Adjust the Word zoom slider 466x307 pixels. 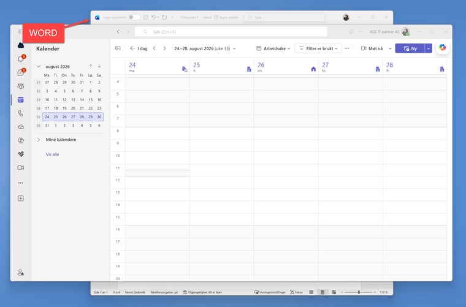[359, 292]
